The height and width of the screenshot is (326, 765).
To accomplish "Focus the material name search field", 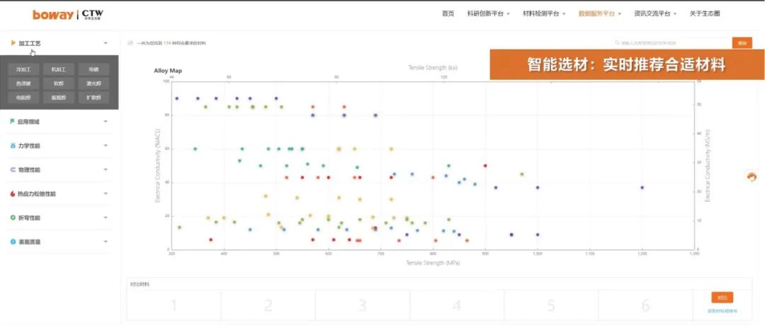I will click(671, 43).
